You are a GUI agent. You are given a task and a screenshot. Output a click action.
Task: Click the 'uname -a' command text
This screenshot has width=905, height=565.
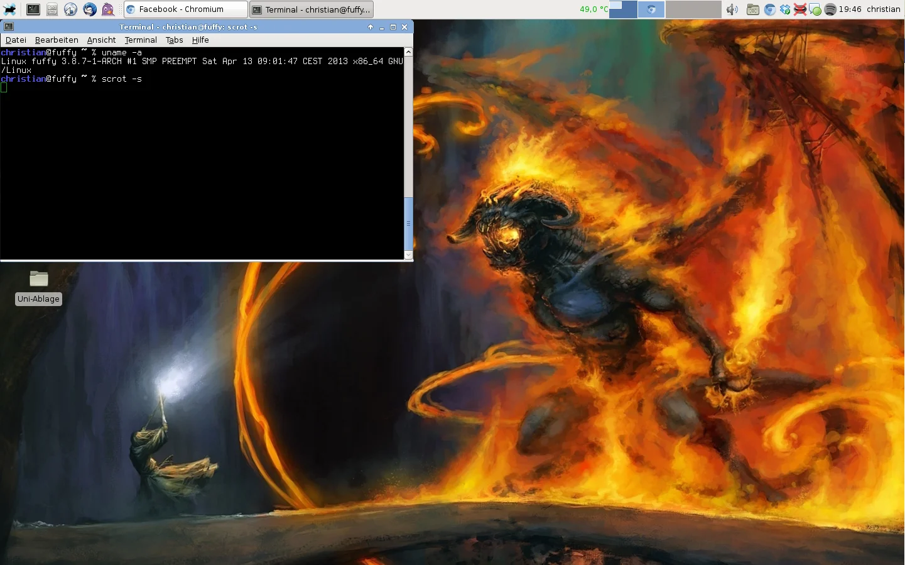[122, 52]
